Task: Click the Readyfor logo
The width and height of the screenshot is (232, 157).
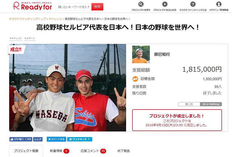Action: [x=33, y=6]
